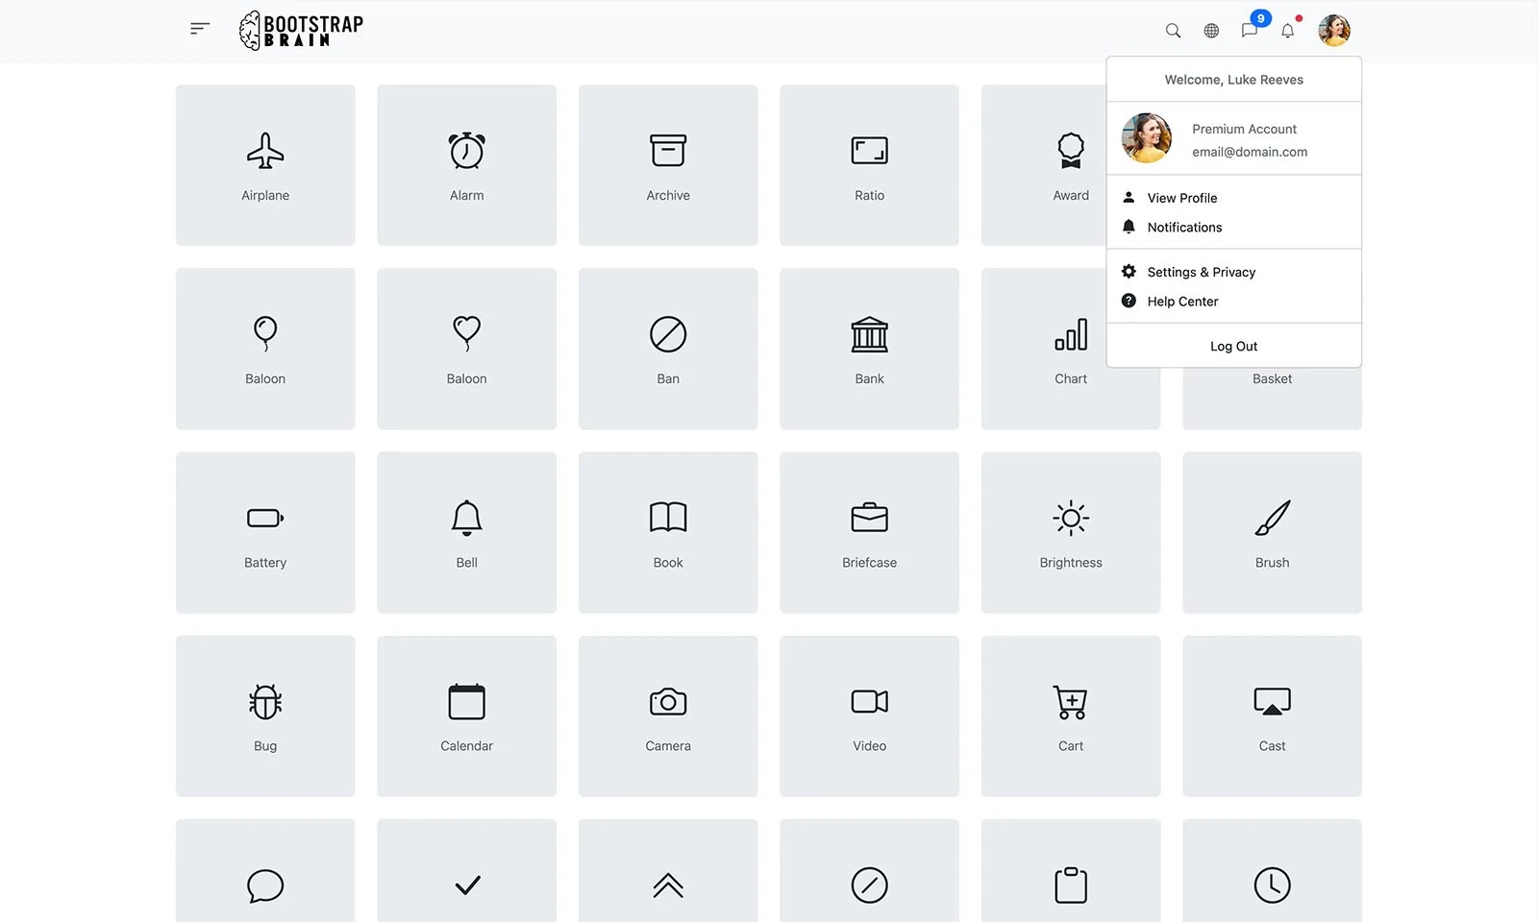Open the search magnifier icon

click(1173, 30)
